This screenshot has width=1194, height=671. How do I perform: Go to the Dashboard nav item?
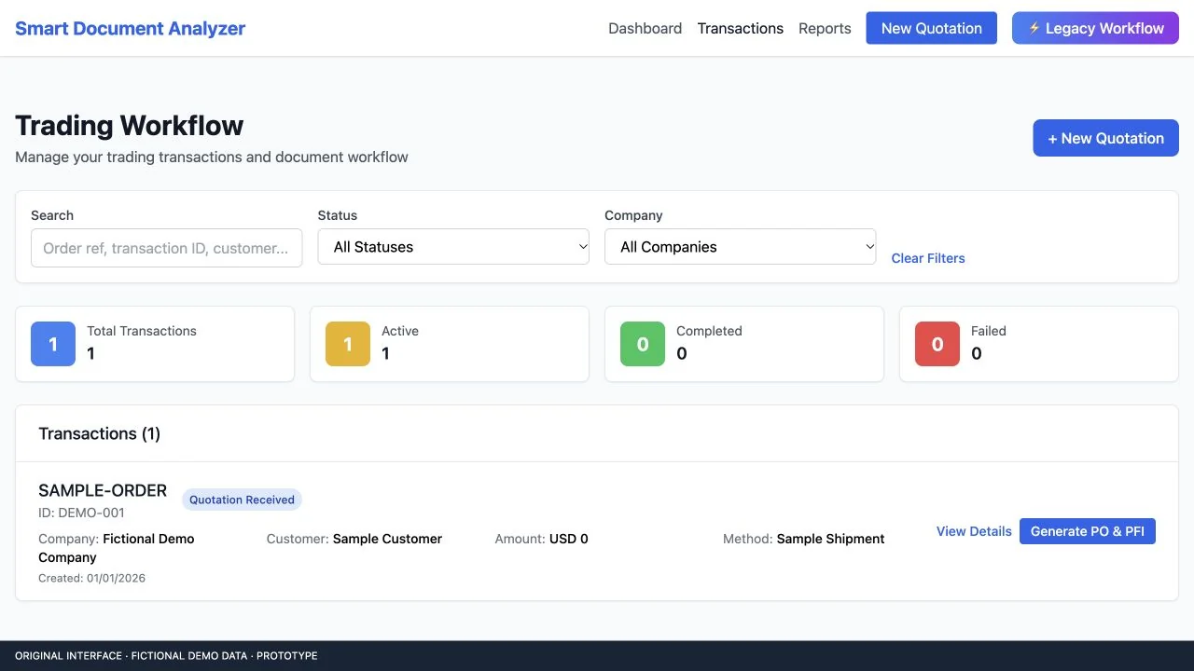pyautogui.click(x=646, y=28)
